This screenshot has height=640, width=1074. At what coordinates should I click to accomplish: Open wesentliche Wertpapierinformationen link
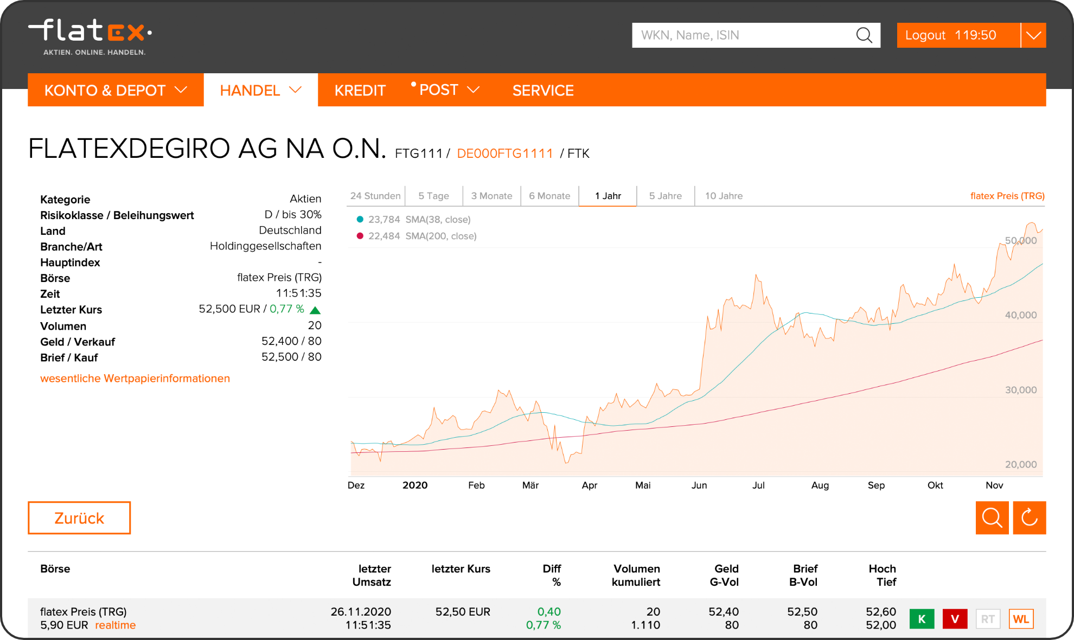pos(135,379)
